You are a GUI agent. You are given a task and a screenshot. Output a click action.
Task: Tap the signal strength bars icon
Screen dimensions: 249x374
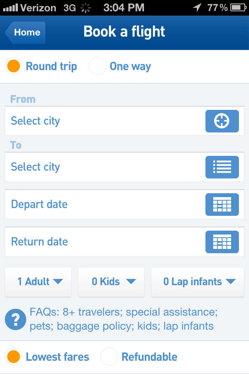click(10, 7)
